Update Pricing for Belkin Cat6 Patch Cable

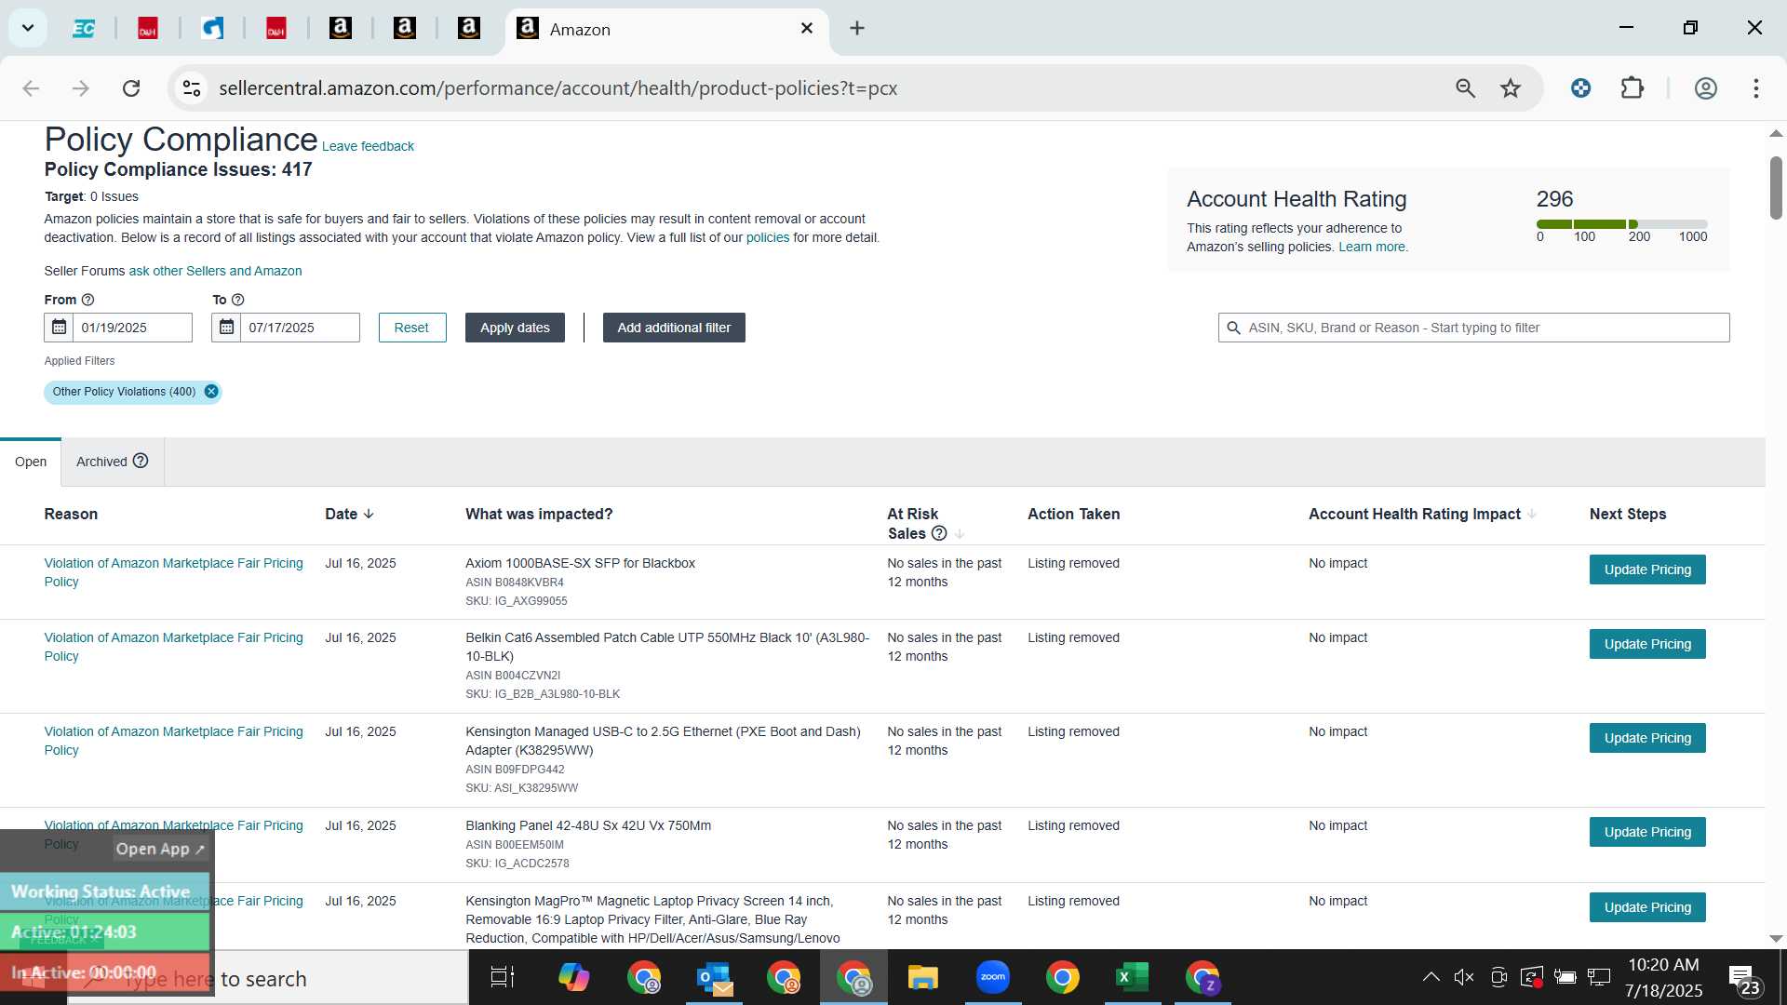(x=1647, y=644)
